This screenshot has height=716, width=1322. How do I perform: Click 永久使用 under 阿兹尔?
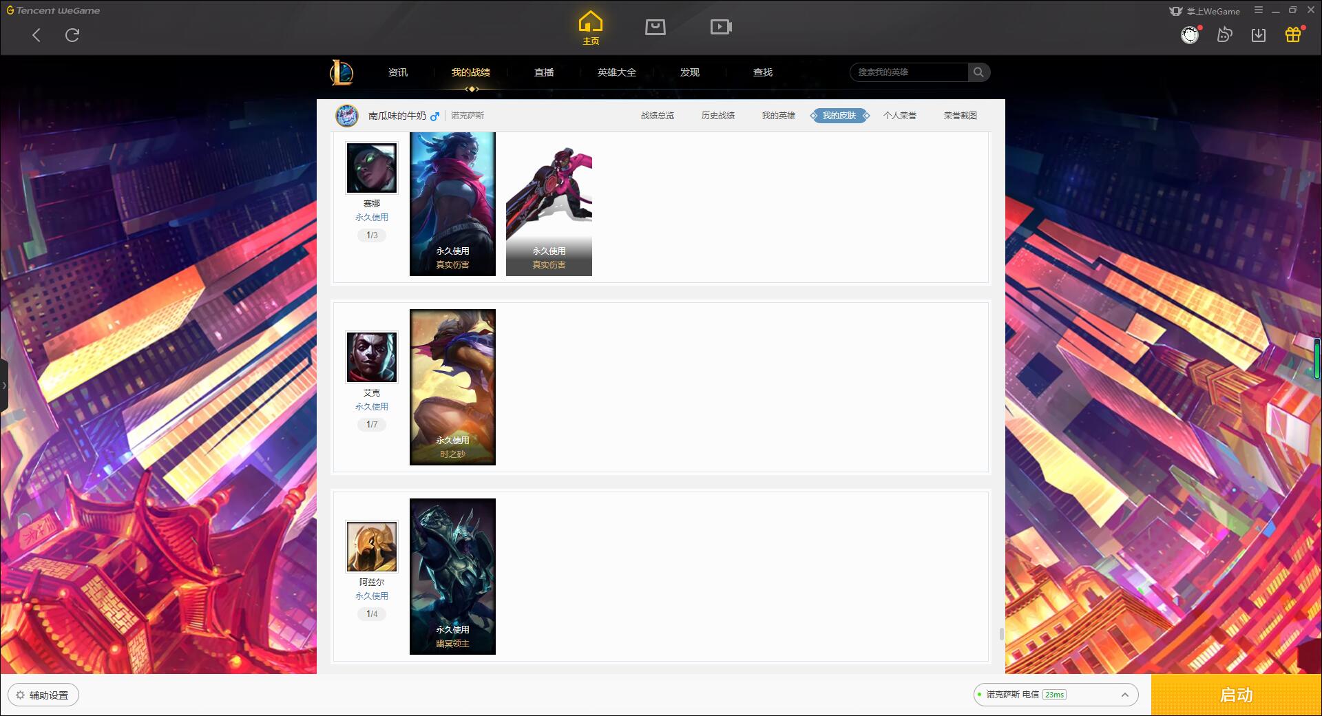coord(372,596)
